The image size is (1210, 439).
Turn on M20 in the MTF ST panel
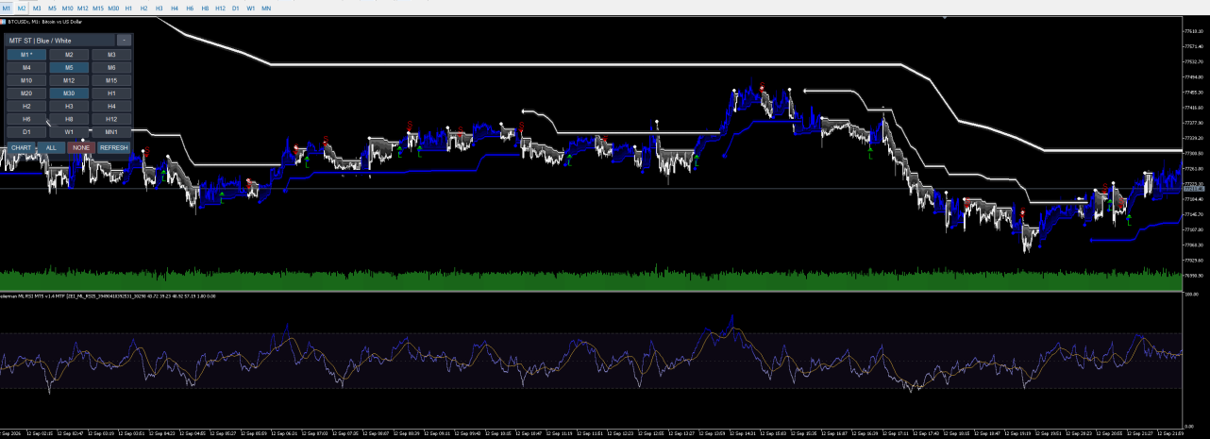(26, 93)
